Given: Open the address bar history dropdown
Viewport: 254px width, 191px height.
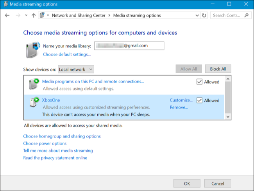Looking at the screenshot, I should tap(197, 15).
